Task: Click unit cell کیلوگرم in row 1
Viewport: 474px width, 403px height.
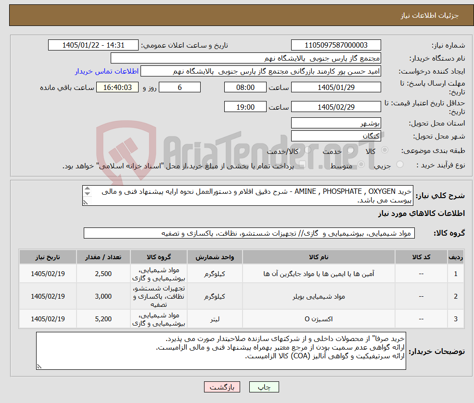Action: pos(215,274)
